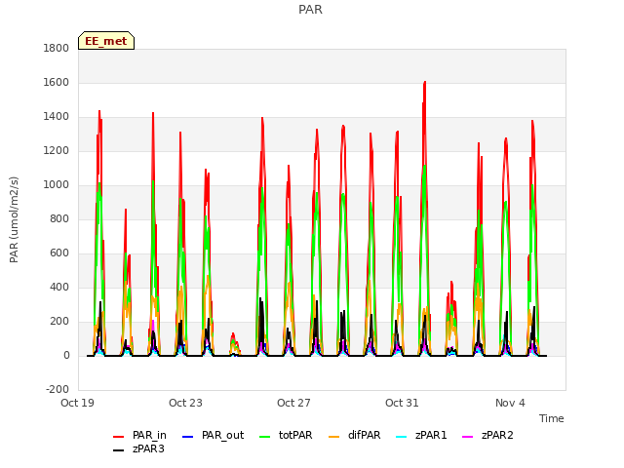Click the Oct 23 x-axis tick label
624x468 pixels.
(x=186, y=403)
